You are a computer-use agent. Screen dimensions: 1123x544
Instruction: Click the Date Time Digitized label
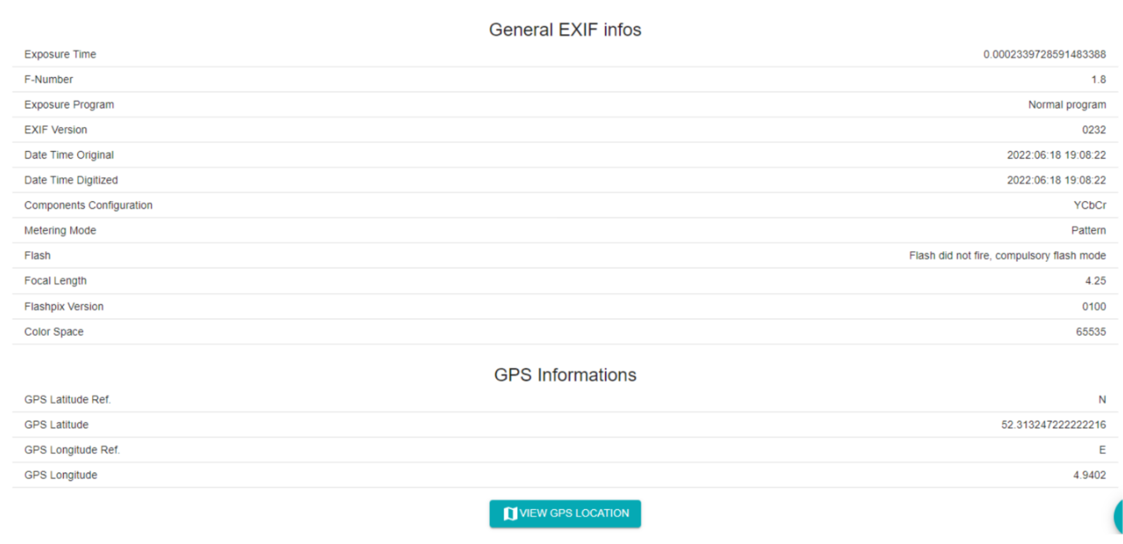[x=71, y=180]
